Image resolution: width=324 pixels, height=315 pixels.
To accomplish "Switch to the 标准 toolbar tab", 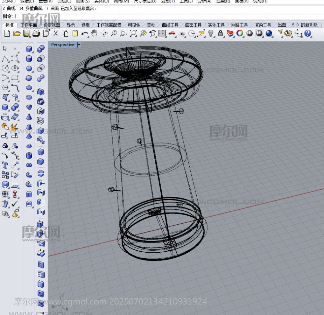I will pos(9,25).
